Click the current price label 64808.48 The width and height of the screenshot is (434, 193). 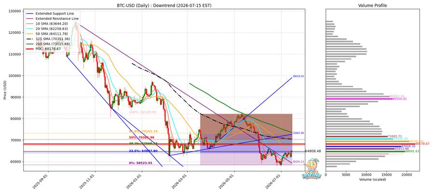(313, 151)
